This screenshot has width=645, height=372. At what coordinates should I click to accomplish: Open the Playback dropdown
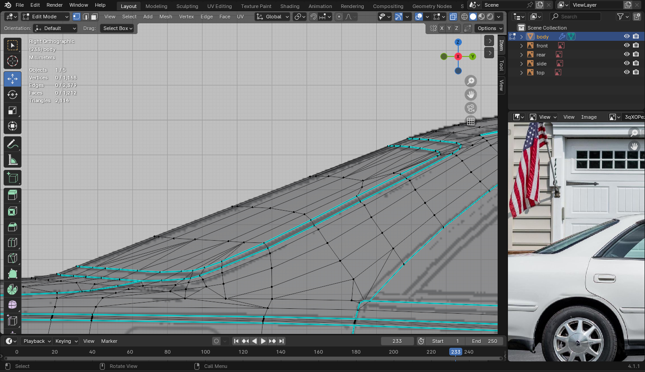[x=37, y=341]
